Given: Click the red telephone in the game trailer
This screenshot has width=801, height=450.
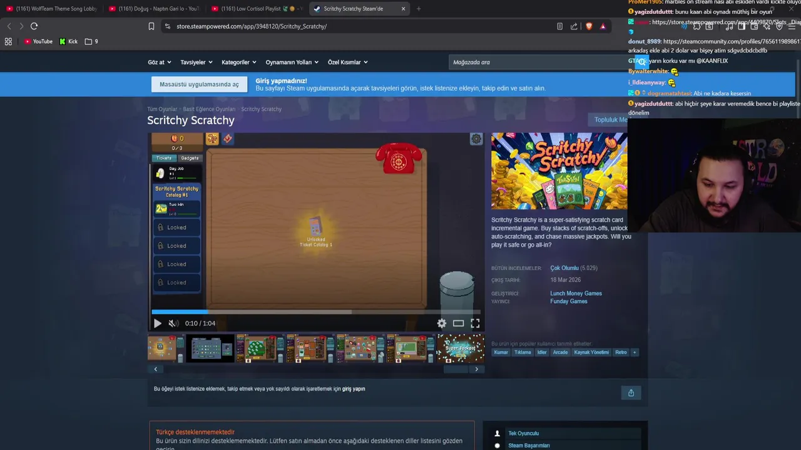Looking at the screenshot, I should (x=399, y=159).
